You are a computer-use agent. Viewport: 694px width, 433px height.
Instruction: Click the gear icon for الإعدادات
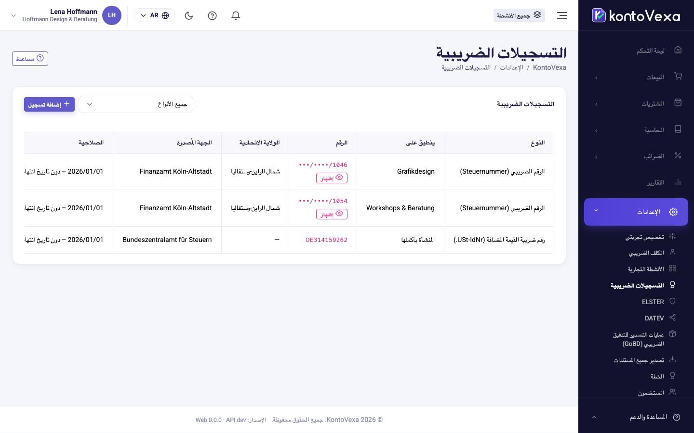673,212
